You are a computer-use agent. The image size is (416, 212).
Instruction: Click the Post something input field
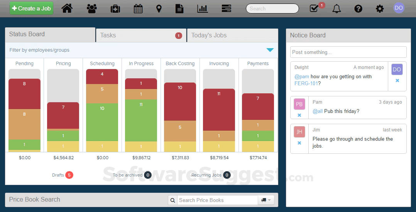pyautogui.click(x=348, y=52)
